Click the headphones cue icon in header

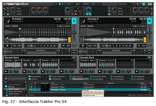pos(141,4)
